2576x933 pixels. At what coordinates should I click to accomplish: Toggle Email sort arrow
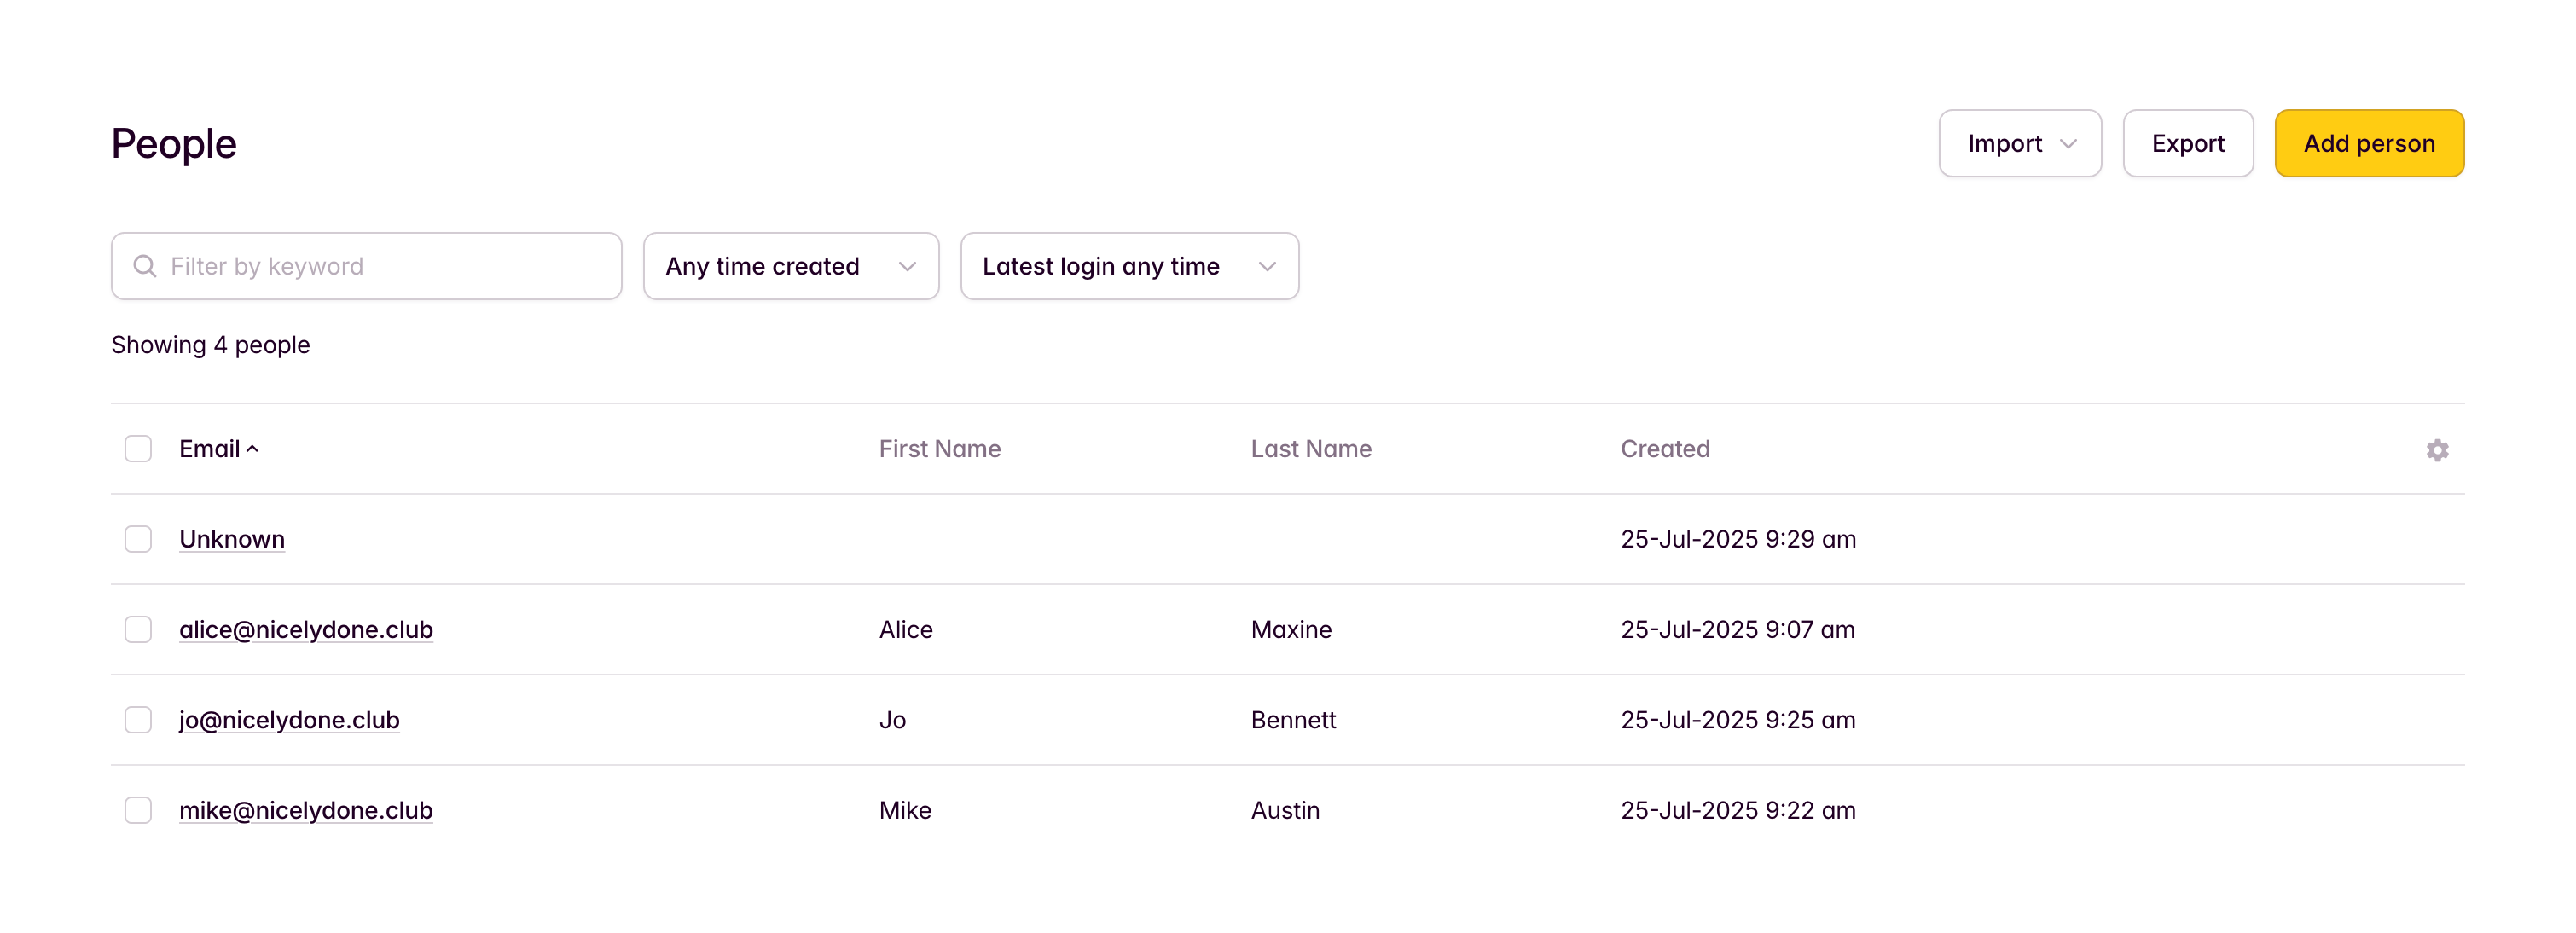pos(252,449)
